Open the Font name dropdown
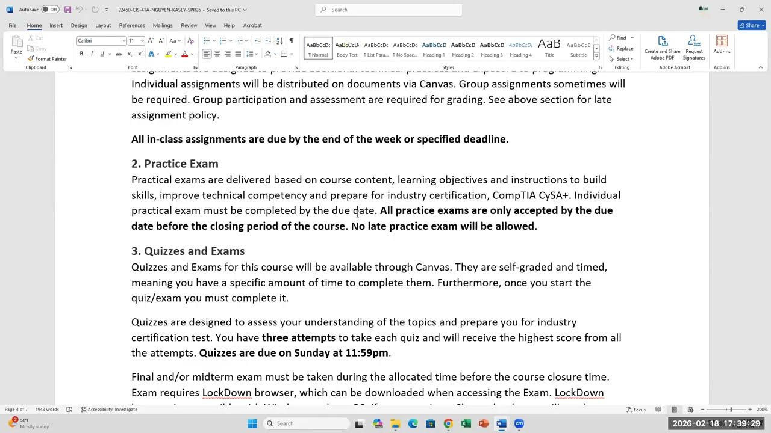 point(124,41)
